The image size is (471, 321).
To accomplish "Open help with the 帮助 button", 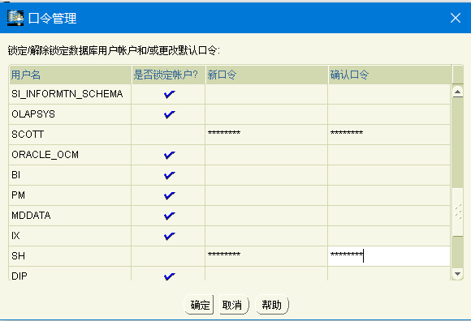I will tap(272, 305).
